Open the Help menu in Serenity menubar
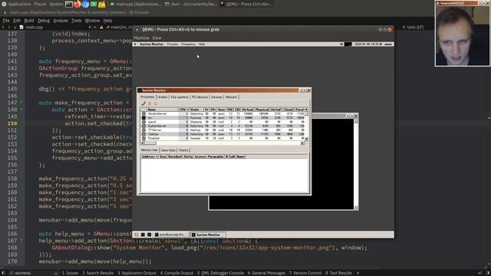 click(x=202, y=44)
